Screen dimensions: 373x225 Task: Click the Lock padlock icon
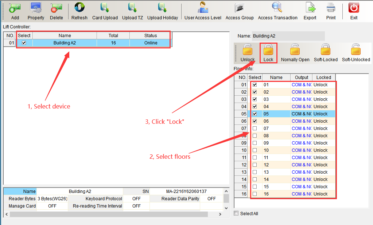click(x=268, y=50)
